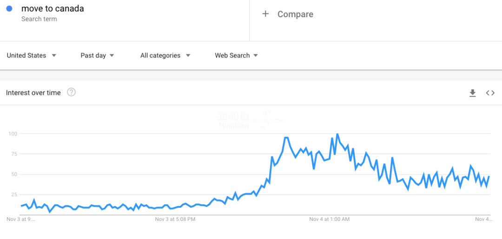
Task: Click the Compare text to add term
Action: (x=295, y=14)
